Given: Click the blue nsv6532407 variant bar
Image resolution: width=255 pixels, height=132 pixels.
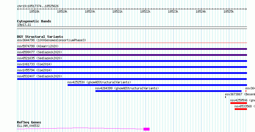Looking at the screenshot, I should pyautogui.click(x=132, y=79).
